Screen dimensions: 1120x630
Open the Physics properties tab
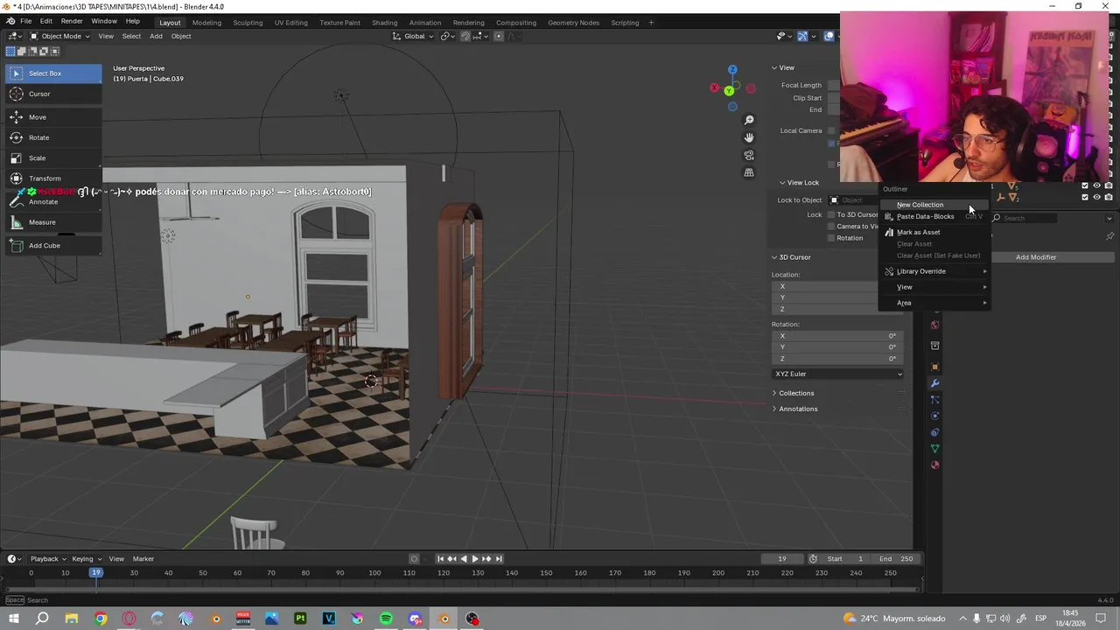coord(934,416)
